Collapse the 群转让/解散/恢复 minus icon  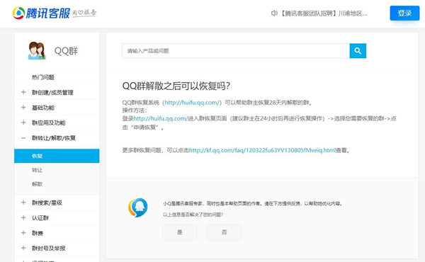coord(23,138)
